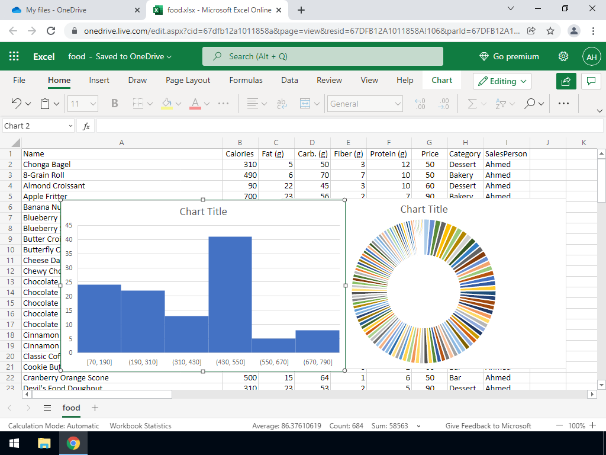
Task: Click the zoom in plus control
Action: click(593, 425)
